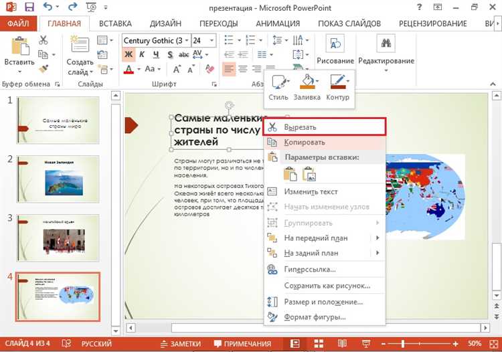
Task: Click the Cut scissors icon in the ribbon
Action: [43, 40]
